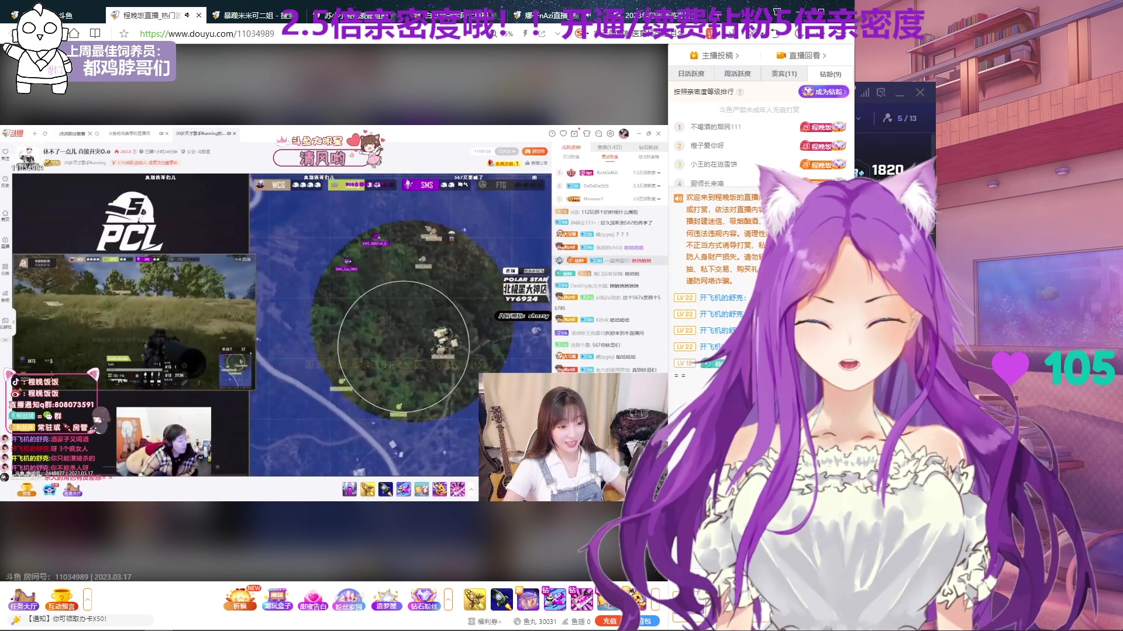The height and width of the screenshot is (631, 1123).
Task: Open the 潮玩盒子 toy box icon
Action: 277,599
